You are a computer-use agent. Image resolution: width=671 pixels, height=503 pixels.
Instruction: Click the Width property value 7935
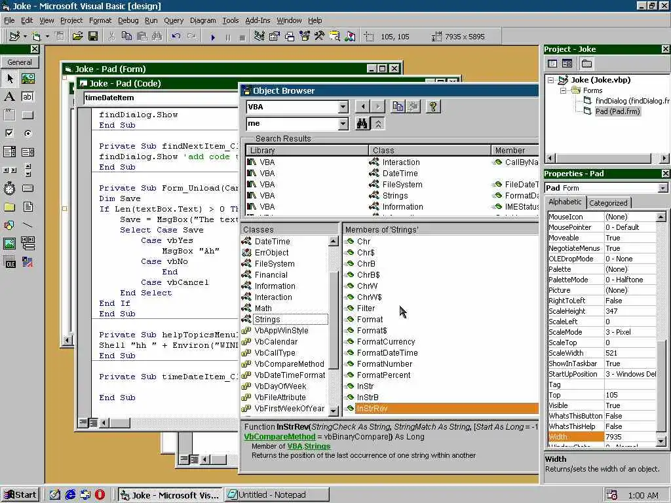click(x=630, y=437)
